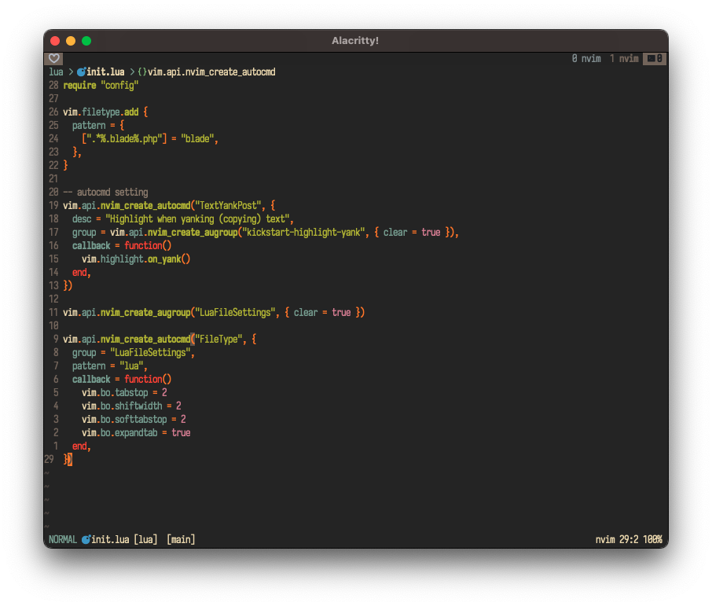Click the vim.filetype.add line
This screenshot has width=712, height=606.
pos(105,112)
